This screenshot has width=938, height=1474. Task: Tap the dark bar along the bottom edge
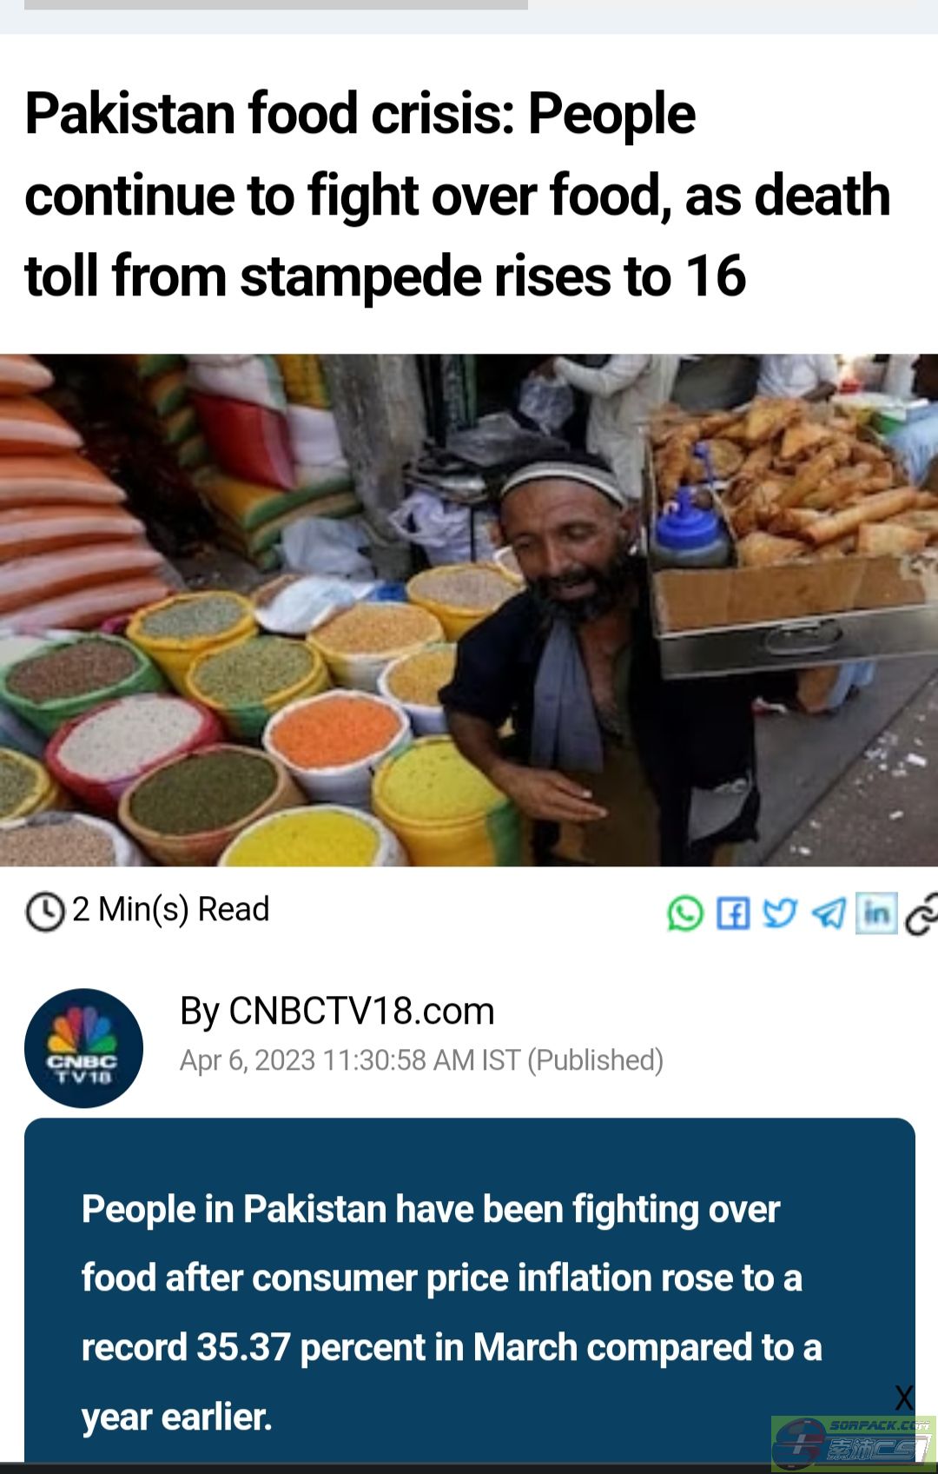tap(469, 1468)
